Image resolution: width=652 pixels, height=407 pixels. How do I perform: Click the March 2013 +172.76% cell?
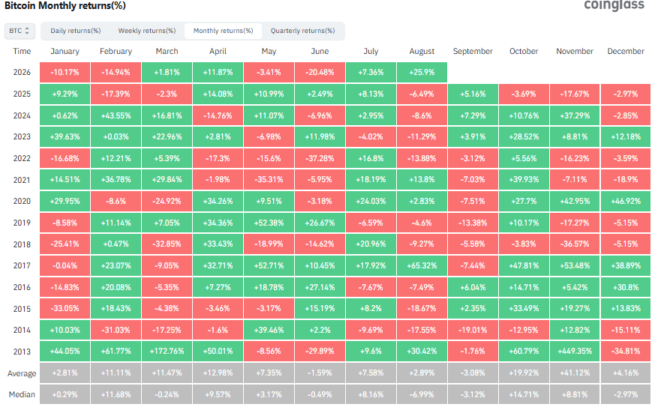(167, 351)
